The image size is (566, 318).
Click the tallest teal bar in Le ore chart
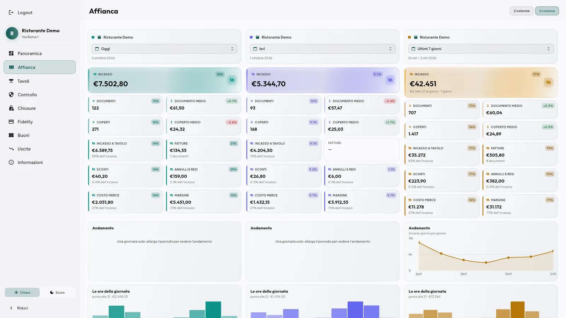(x=213, y=310)
